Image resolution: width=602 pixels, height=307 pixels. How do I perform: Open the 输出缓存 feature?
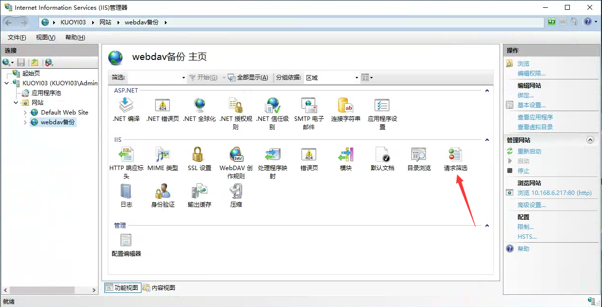(199, 195)
